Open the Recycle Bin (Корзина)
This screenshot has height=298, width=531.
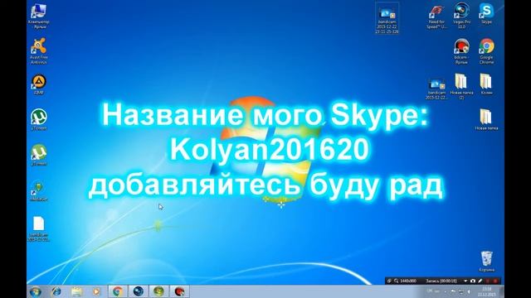486,262
